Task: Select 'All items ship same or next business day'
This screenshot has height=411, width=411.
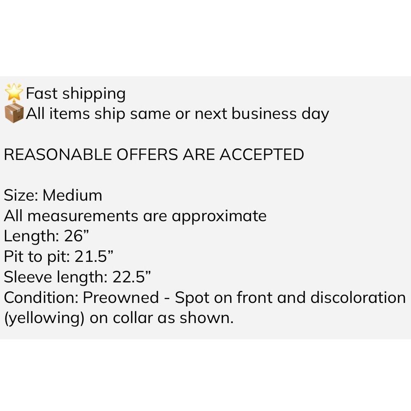Action: 177,114
